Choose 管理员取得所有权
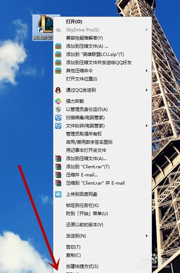Viewport: 180px width, 273px height. (102, 134)
